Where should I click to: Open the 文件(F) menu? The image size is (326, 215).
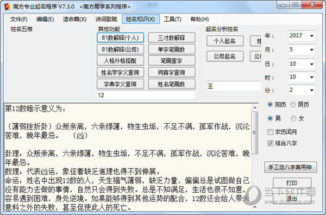click(19, 20)
